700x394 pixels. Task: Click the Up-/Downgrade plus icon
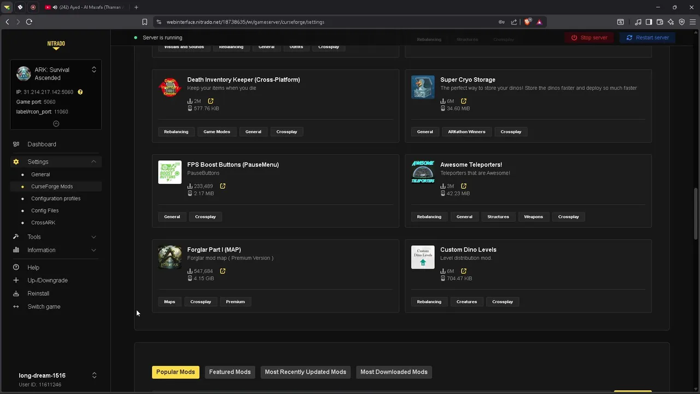click(16, 280)
